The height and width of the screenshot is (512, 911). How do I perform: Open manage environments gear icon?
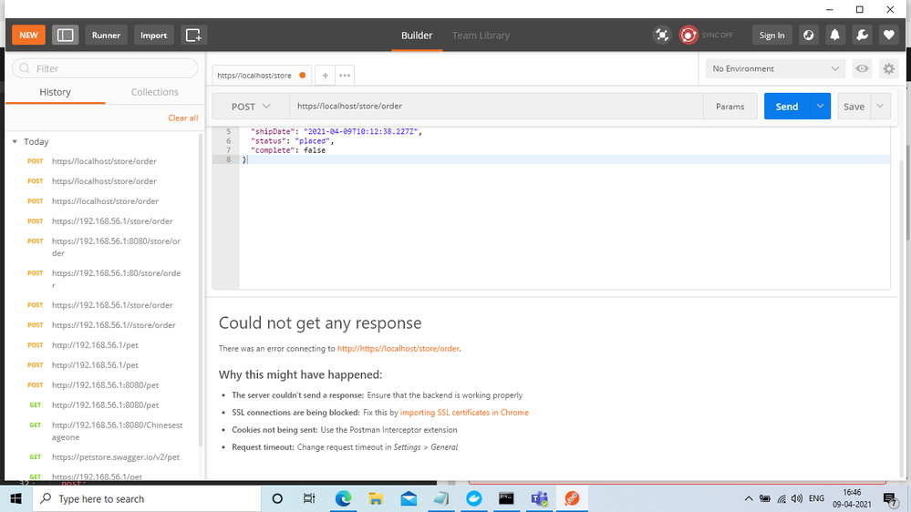click(888, 68)
